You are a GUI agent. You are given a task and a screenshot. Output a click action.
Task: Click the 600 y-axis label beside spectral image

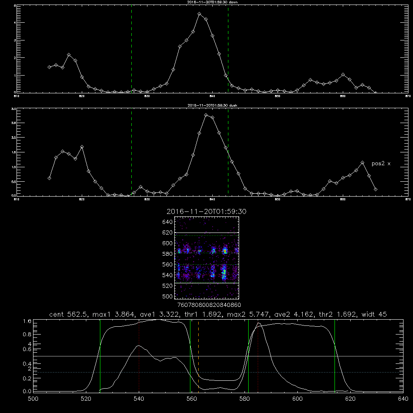click(x=168, y=243)
